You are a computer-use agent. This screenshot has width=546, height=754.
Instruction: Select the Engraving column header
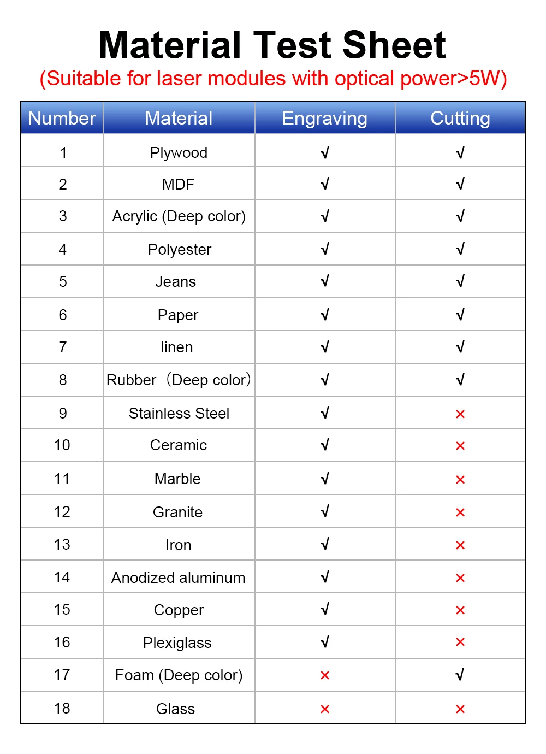325,118
